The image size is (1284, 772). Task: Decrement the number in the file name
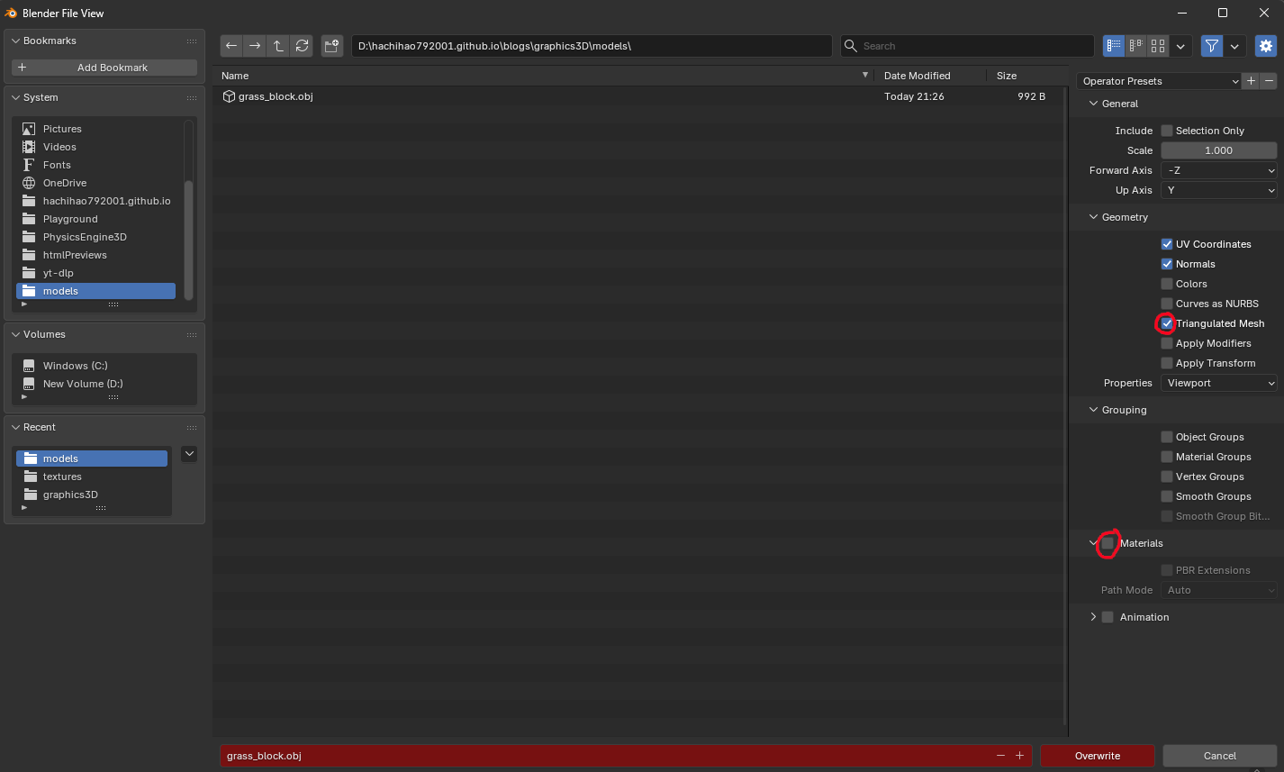tap(1000, 756)
